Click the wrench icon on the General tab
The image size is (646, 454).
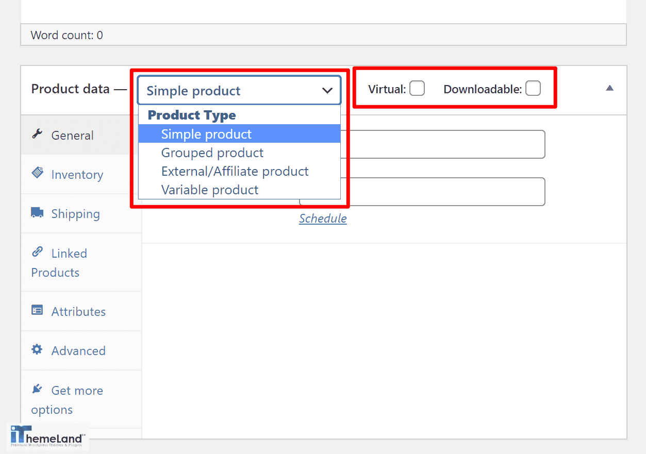coord(37,134)
